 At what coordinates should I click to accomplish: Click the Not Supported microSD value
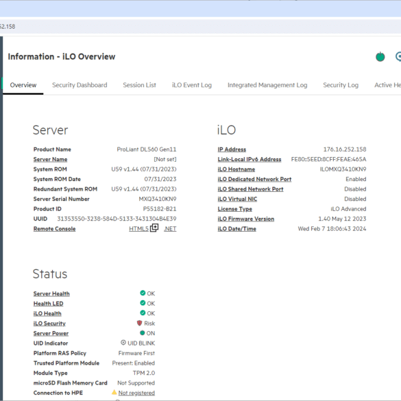(x=136, y=383)
